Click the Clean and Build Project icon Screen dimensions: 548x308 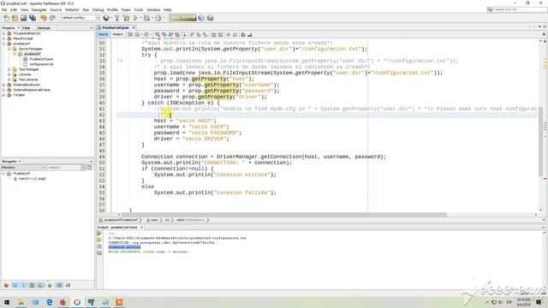pos(126,18)
